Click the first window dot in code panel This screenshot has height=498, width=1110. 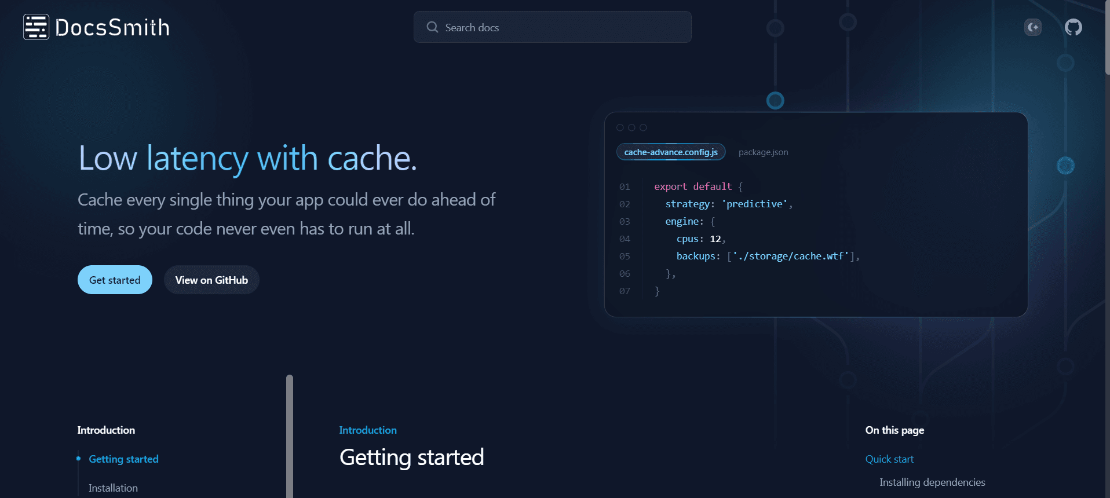pyautogui.click(x=620, y=127)
